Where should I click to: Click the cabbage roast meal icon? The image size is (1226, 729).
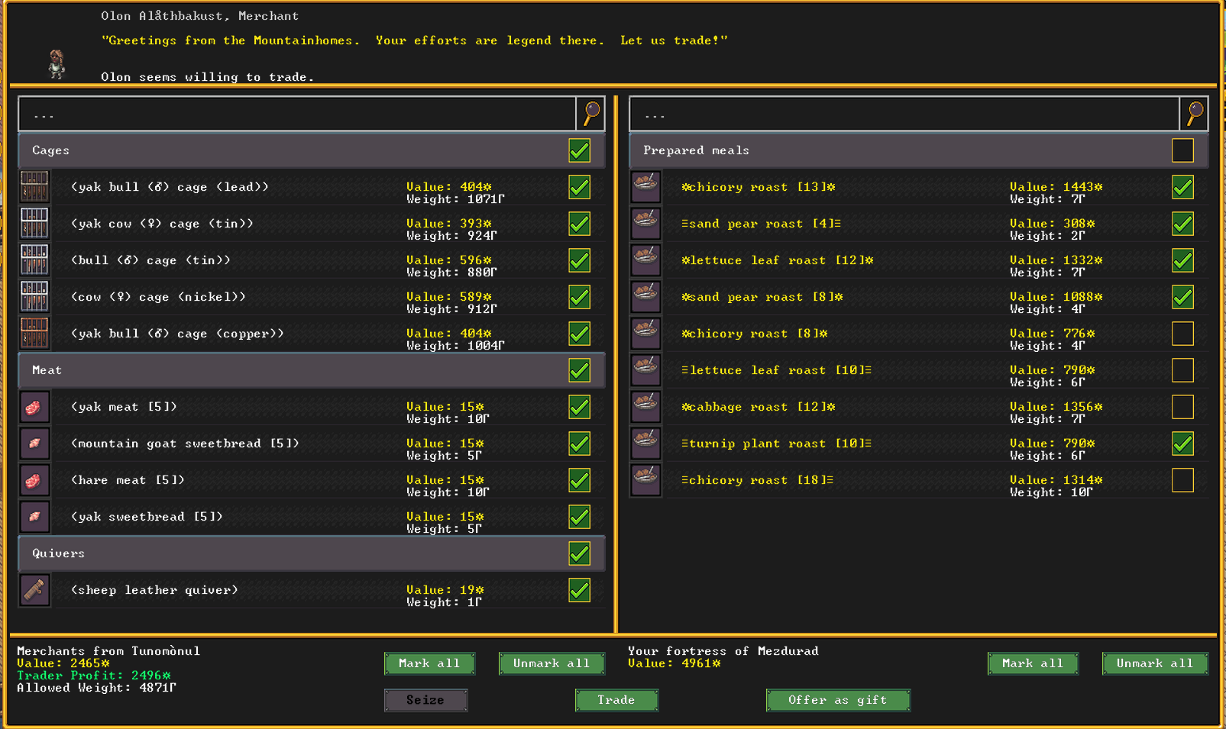click(x=645, y=407)
